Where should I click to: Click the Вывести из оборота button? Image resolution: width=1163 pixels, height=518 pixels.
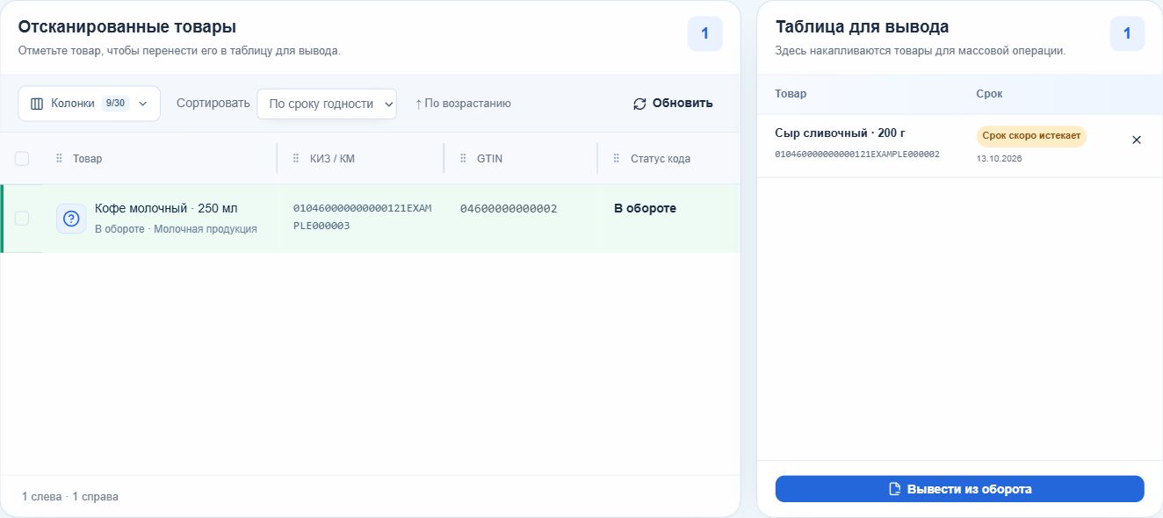pos(959,489)
